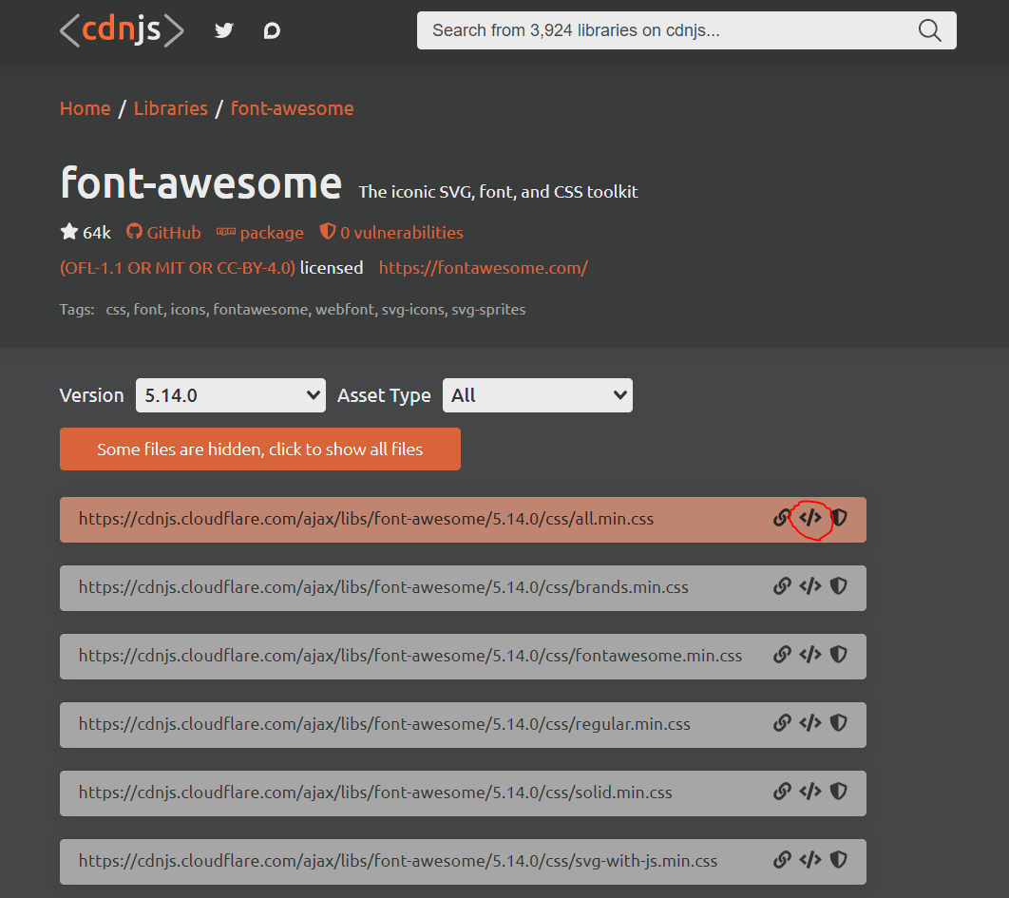Screen dimensions: 1009x898
Task: Open the npm package link
Action: coord(260,233)
